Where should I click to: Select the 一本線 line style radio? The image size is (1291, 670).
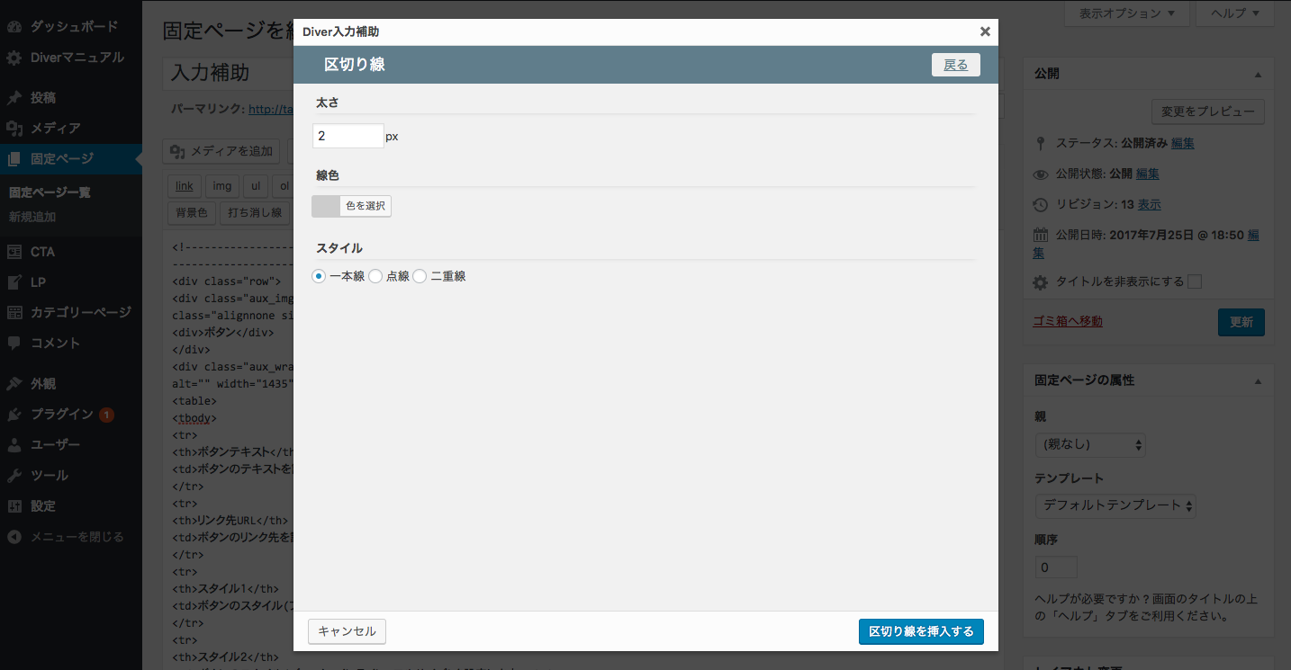pos(319,277)
